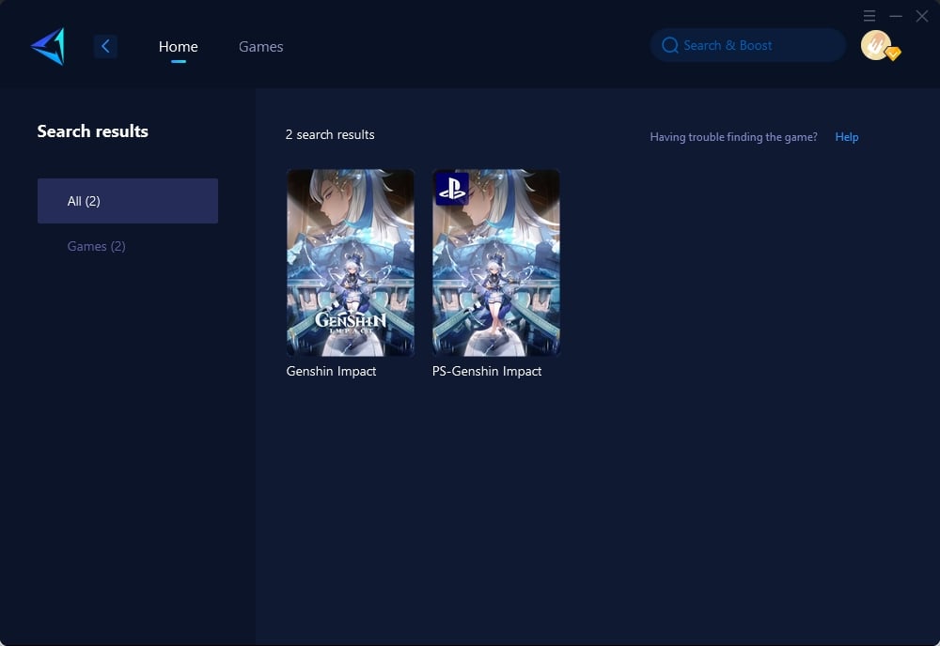Click the PlayStation logo badge on the cover

click(x=452, y=189)
